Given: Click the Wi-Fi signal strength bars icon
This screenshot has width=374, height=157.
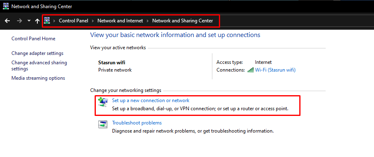Looking at the screenshot, I should click(251, 70).
